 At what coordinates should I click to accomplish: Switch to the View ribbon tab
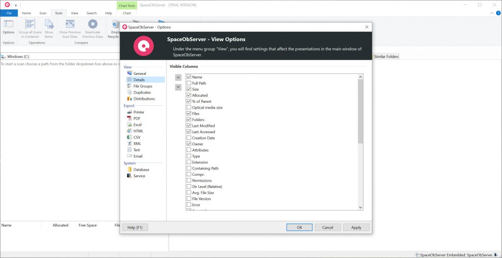coord(75,13)
